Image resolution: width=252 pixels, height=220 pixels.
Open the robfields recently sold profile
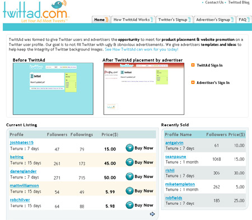(174, 198)
